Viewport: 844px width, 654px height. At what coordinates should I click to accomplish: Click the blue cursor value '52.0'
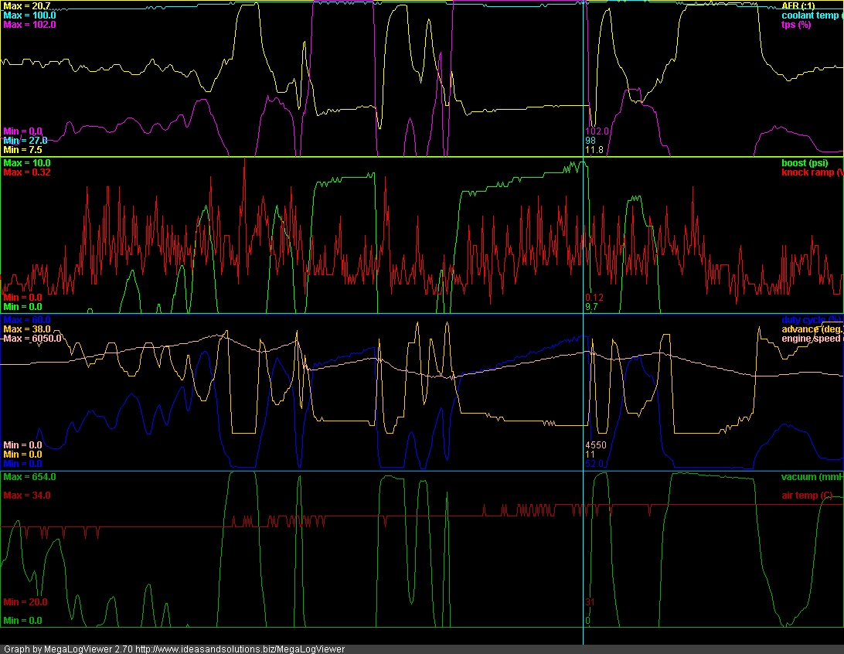point(594,464)
